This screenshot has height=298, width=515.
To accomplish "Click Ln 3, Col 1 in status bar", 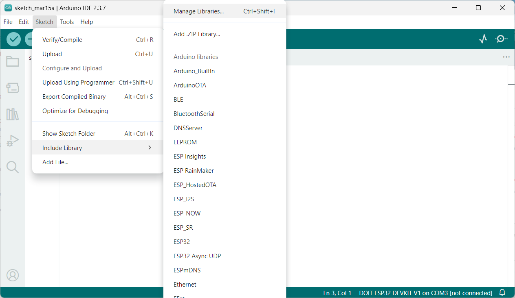I will tap(337, 293).
